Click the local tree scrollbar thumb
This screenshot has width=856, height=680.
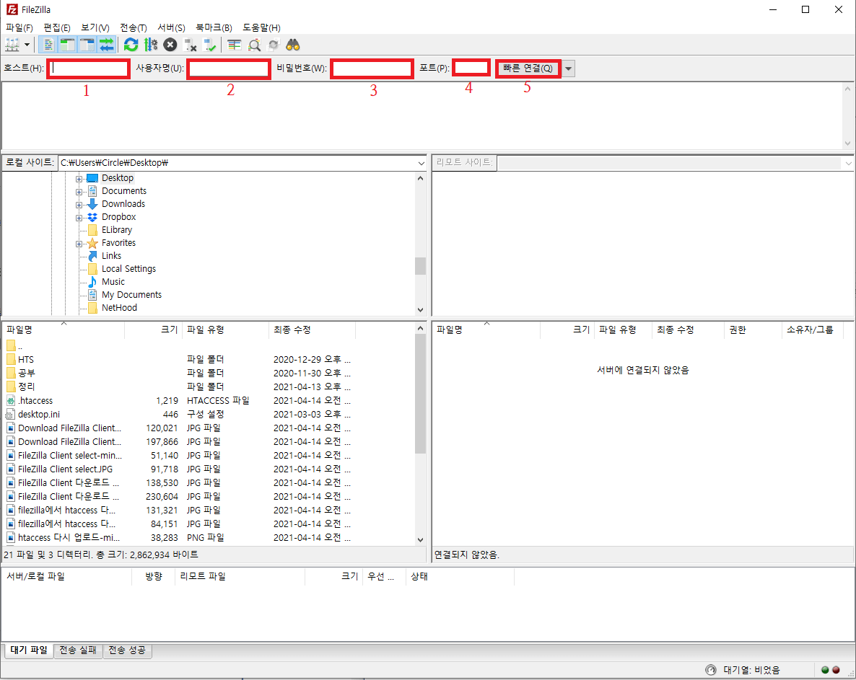[x=420, y=266]
